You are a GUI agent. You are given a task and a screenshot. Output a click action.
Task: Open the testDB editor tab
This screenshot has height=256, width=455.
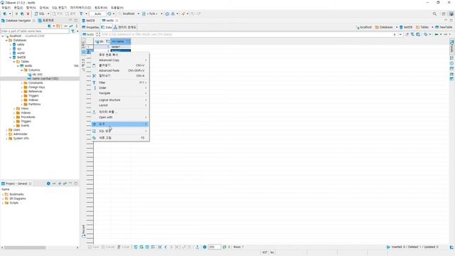(89, 21)
